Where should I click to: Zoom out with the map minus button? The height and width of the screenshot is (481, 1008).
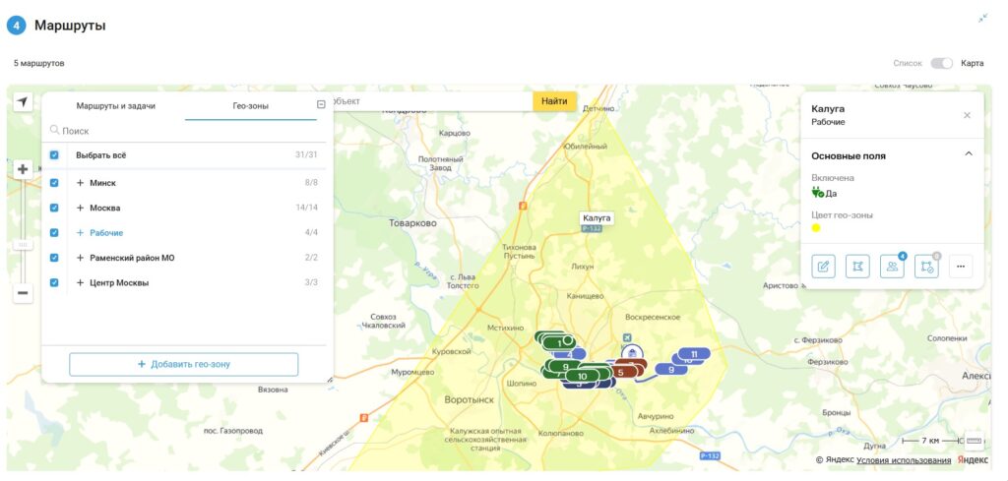tap(23, 292)
